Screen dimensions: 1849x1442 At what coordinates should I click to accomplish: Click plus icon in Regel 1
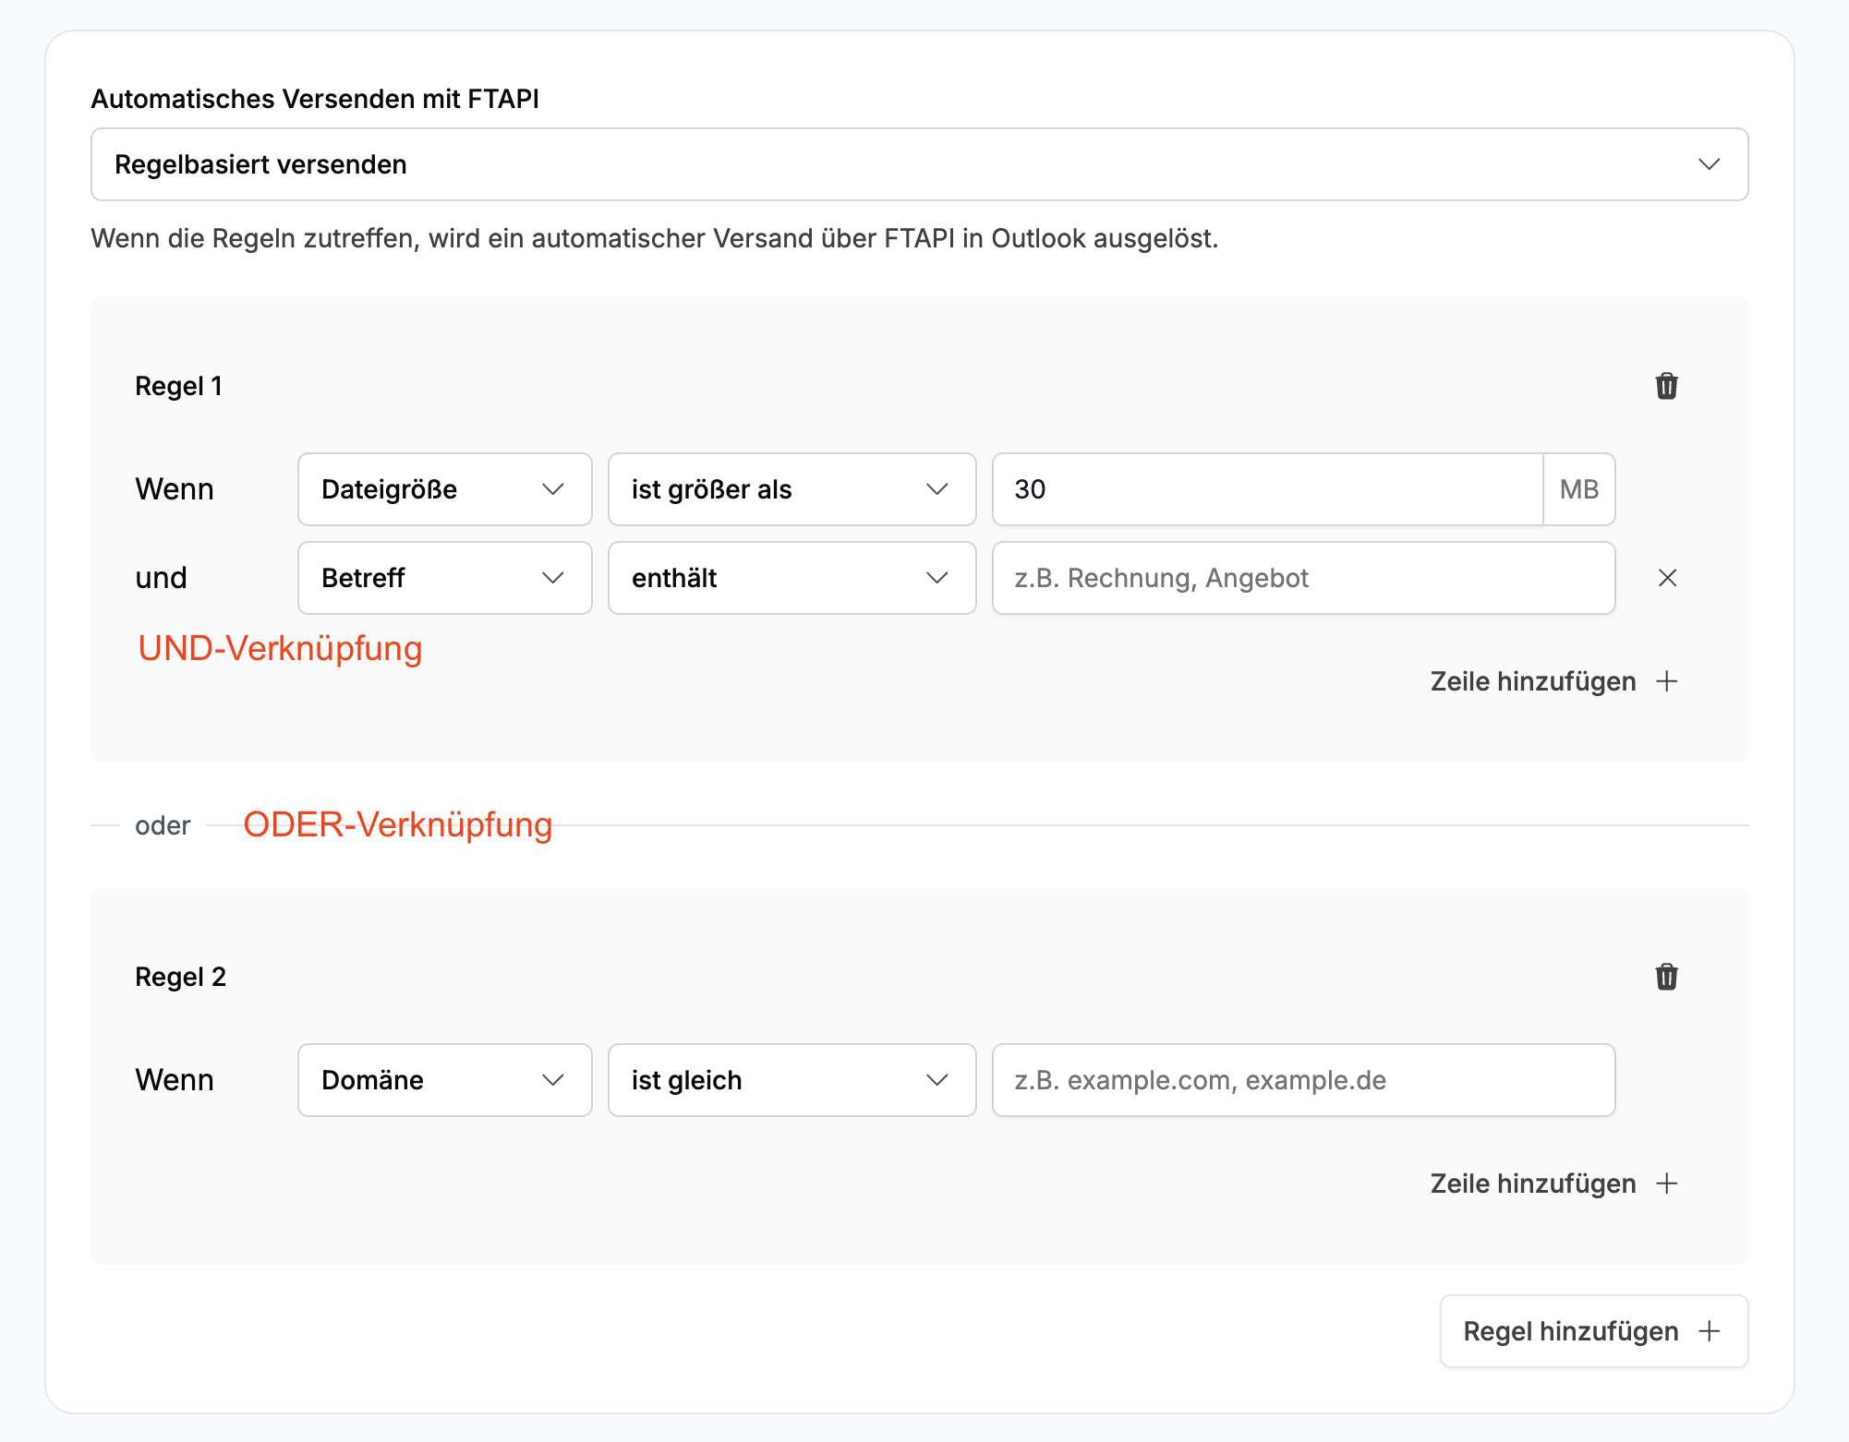(x=1667, y=681)
